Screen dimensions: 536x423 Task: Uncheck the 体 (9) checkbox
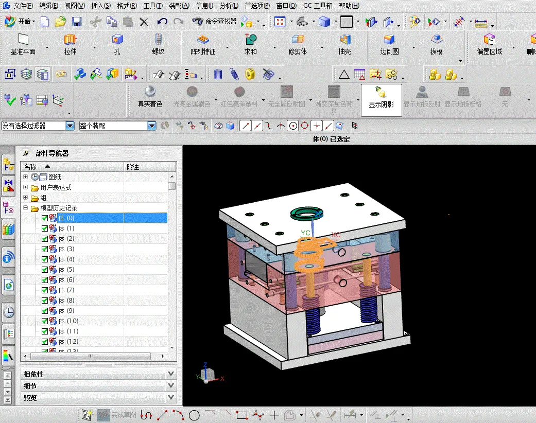(45, 311)
